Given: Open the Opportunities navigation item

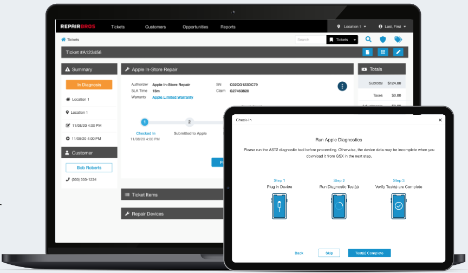Looking at the screenshot, I should coord(195,27).
